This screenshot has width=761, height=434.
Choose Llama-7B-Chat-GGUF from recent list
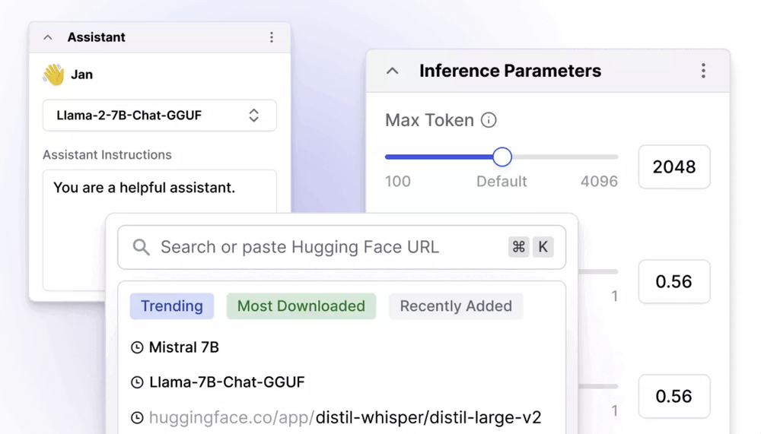click(x=227, y=382)
